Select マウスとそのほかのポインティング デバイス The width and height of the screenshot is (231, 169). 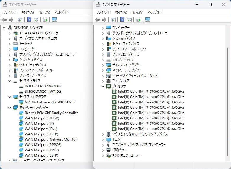coord(140,134)
